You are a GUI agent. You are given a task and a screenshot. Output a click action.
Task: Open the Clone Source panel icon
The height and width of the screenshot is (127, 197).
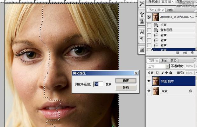[x=142, y=21]
